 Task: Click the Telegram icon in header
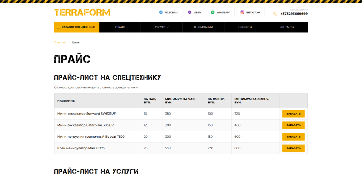coord(161,13)
